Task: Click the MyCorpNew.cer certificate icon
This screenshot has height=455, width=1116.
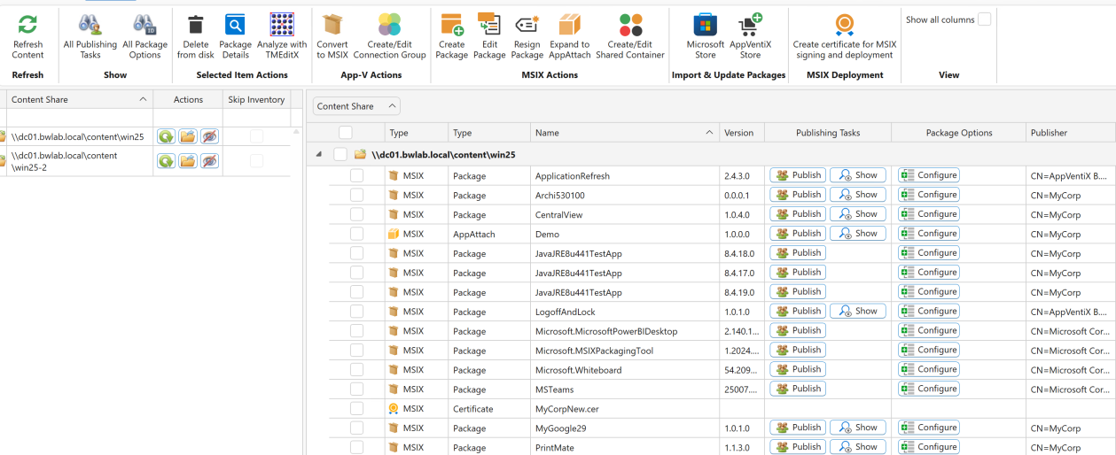Action: (394, 409)
